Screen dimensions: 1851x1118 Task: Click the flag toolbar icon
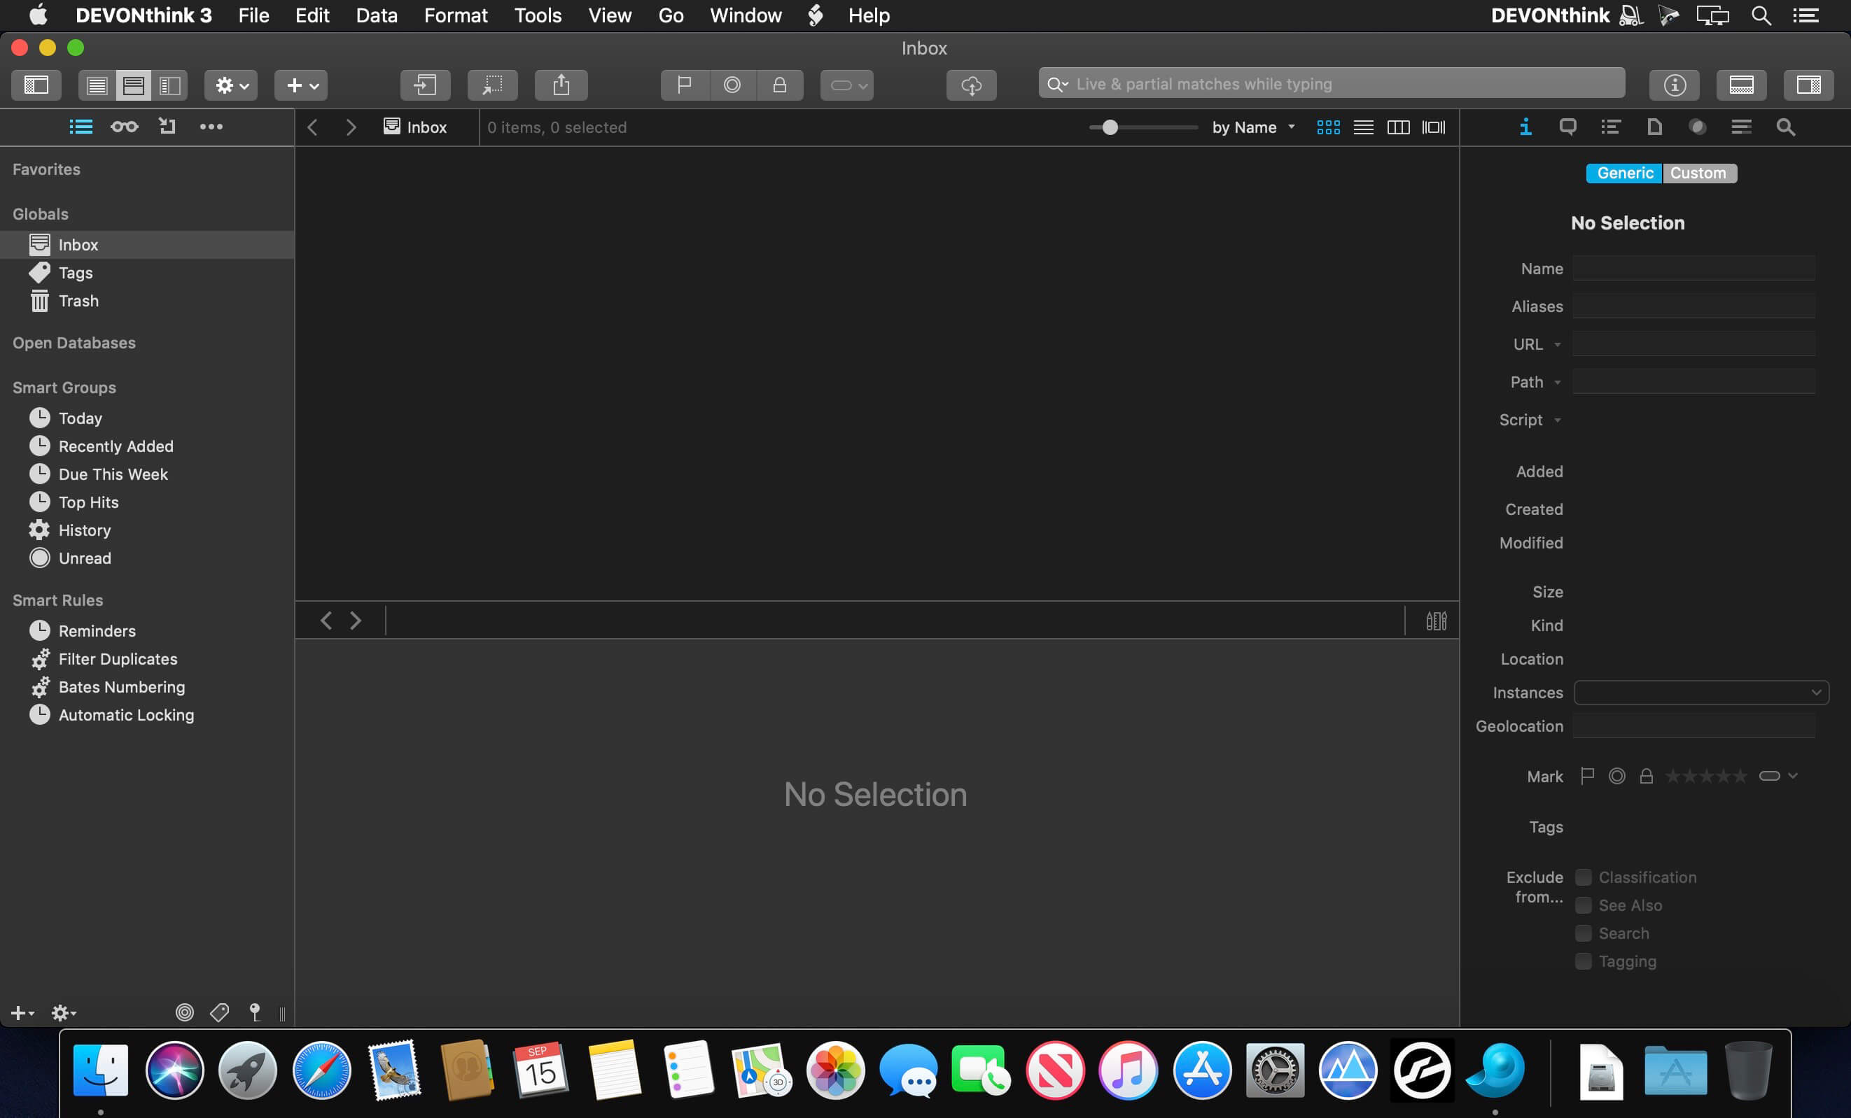click(x=685, y=85)
